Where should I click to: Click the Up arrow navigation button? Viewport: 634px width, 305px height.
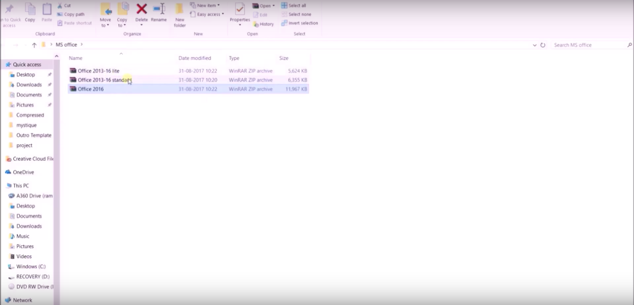coord(34,45)
